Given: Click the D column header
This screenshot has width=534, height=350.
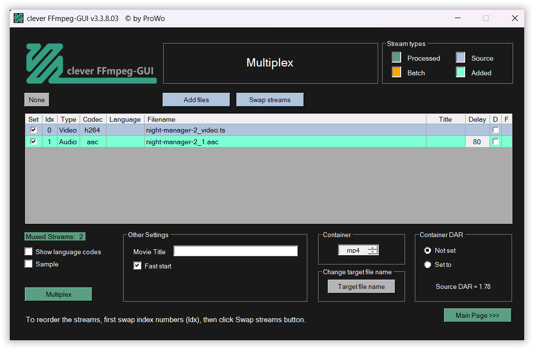Looking at the screenshot, I should [495, 119].
